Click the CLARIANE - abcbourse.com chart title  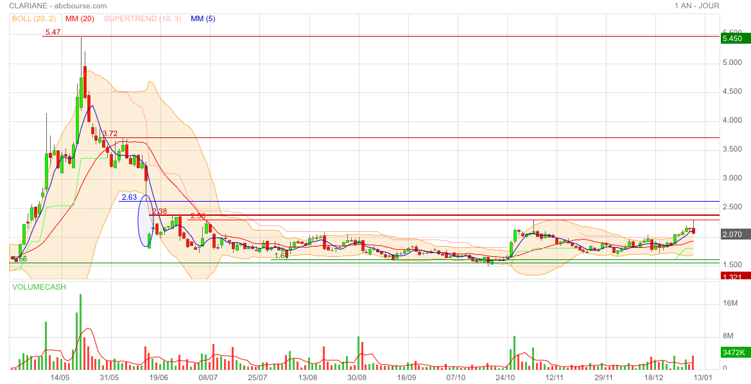pos(58,6)
